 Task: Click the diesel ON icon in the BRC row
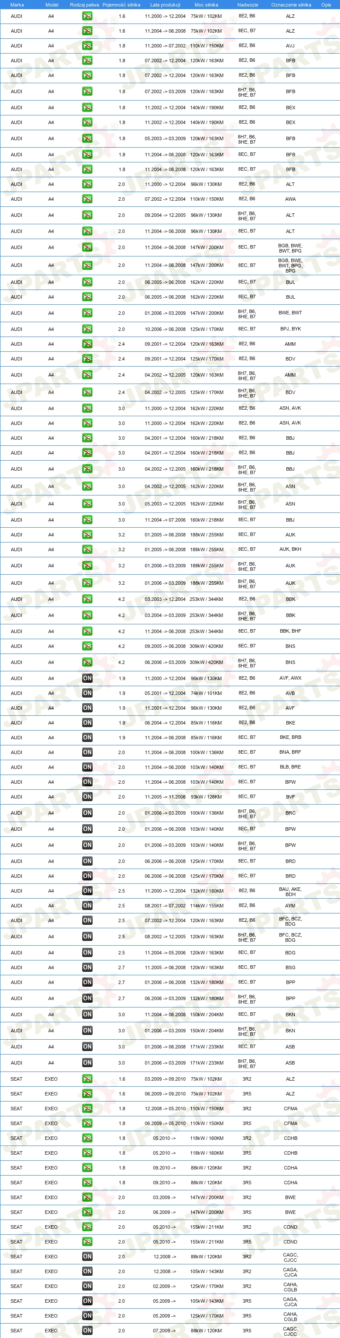point(87,813)
